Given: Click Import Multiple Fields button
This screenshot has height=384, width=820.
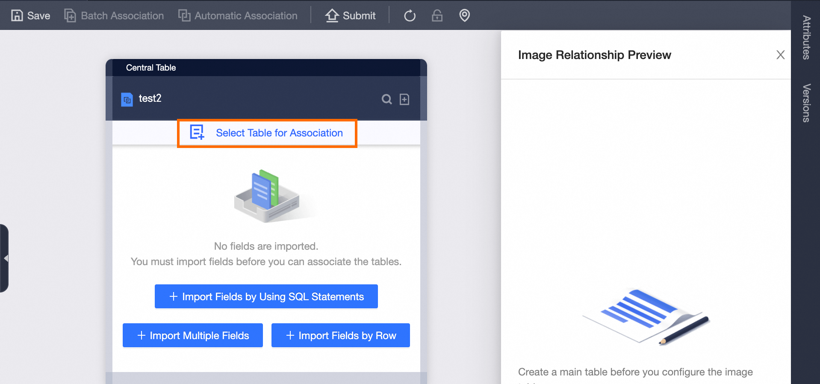Looking at the screenshot, I should click(193, 335).
